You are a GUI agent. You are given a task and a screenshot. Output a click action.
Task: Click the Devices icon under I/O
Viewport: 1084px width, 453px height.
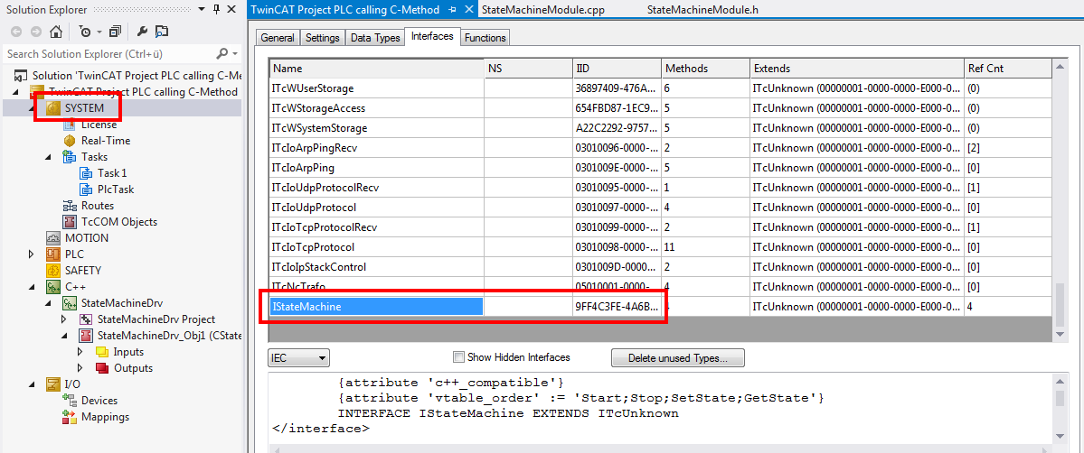tap(69, 401)
